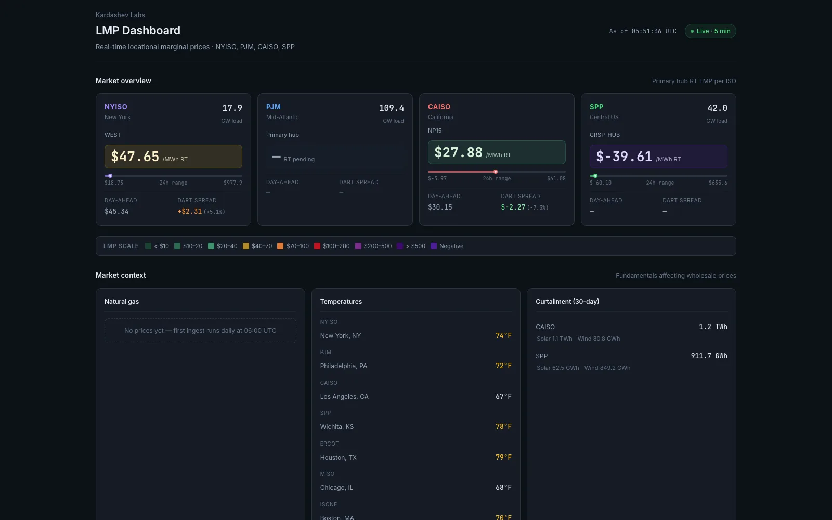Click the SPP curtailment 911.7 GWh value
Viewport: 832px width, 520px height.
(709, 356)
